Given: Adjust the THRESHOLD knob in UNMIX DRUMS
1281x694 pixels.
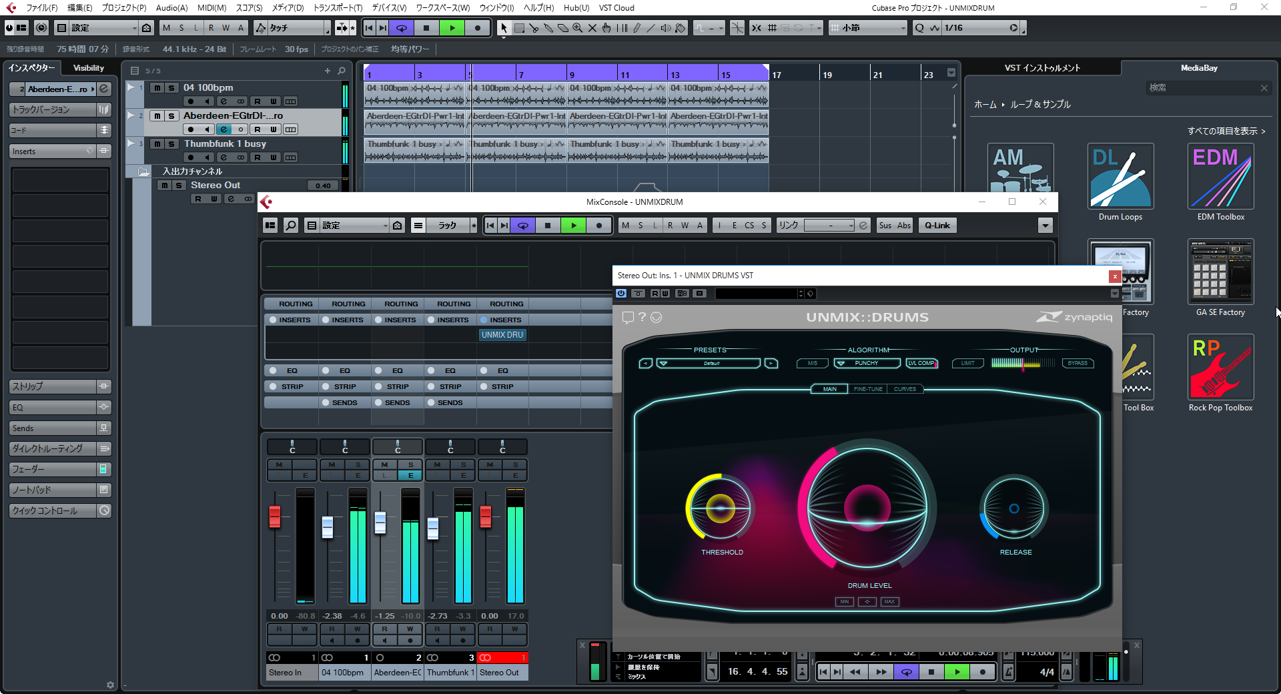Looking at the screenshot, I should [721, 508].
